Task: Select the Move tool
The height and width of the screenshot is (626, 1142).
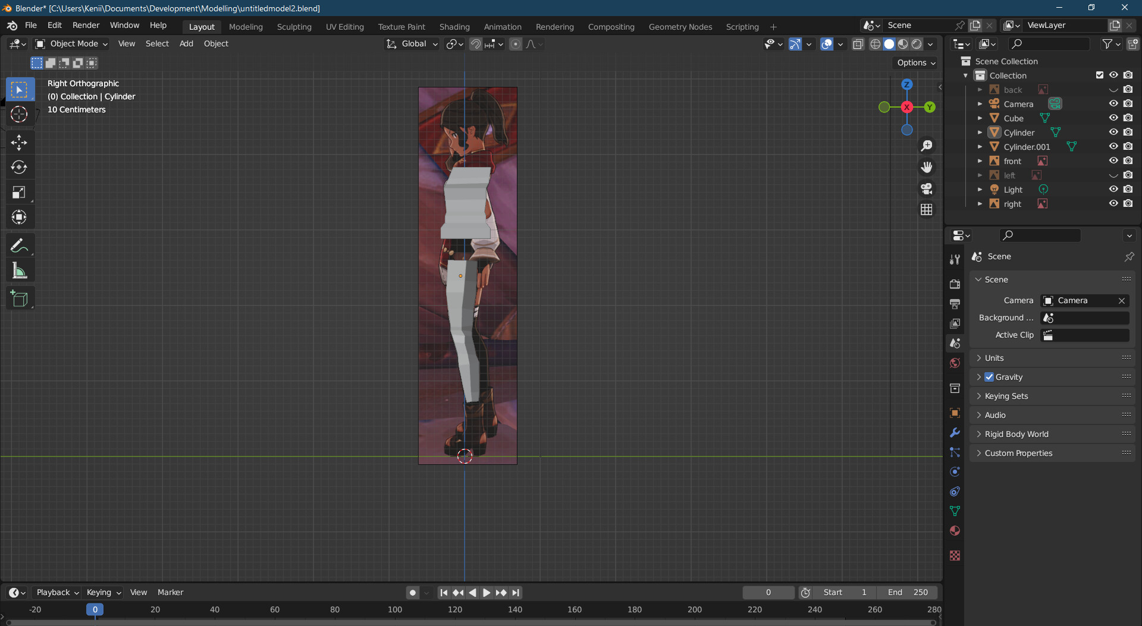Action: (20, 142)
